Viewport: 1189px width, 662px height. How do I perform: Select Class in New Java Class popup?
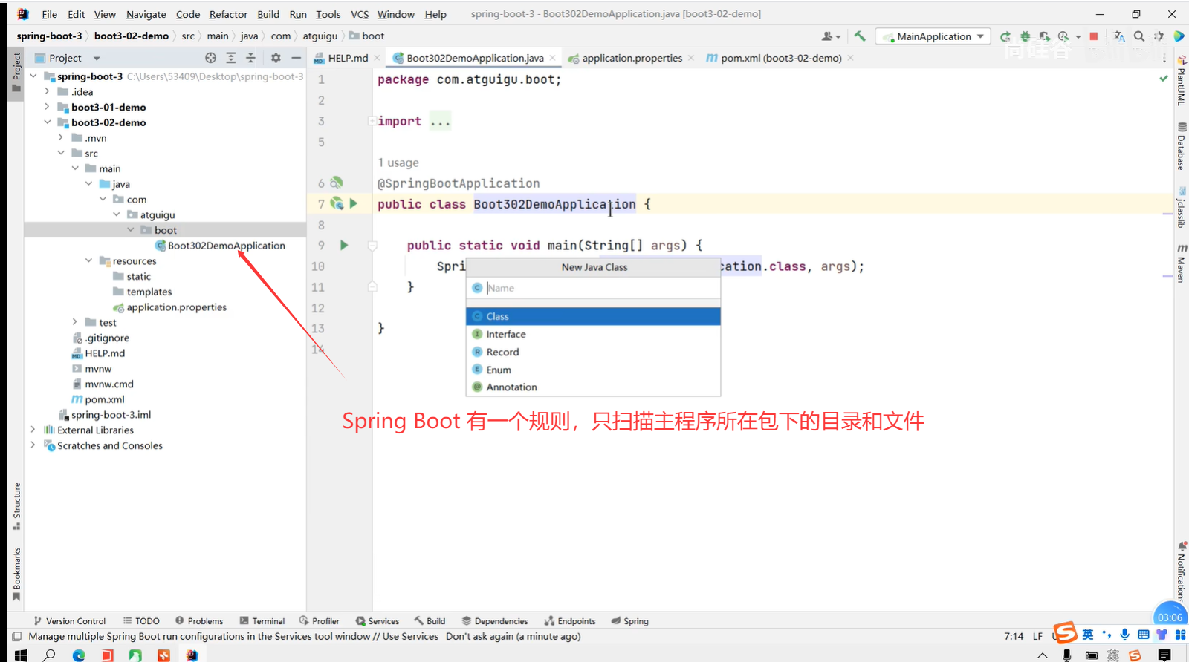point(593,316)
